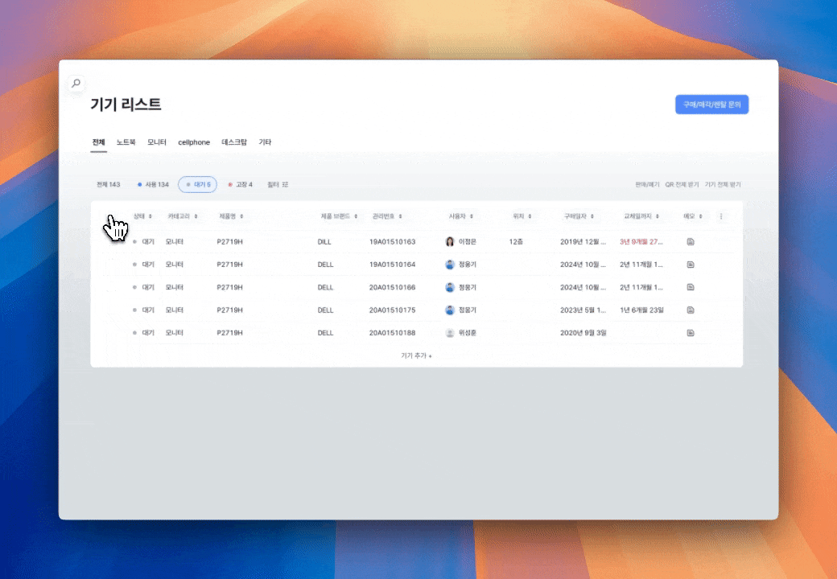This screenshot has width=837, height=579.
Task: Toggle the 사용 134 status filter
Action: coord(153,185)
